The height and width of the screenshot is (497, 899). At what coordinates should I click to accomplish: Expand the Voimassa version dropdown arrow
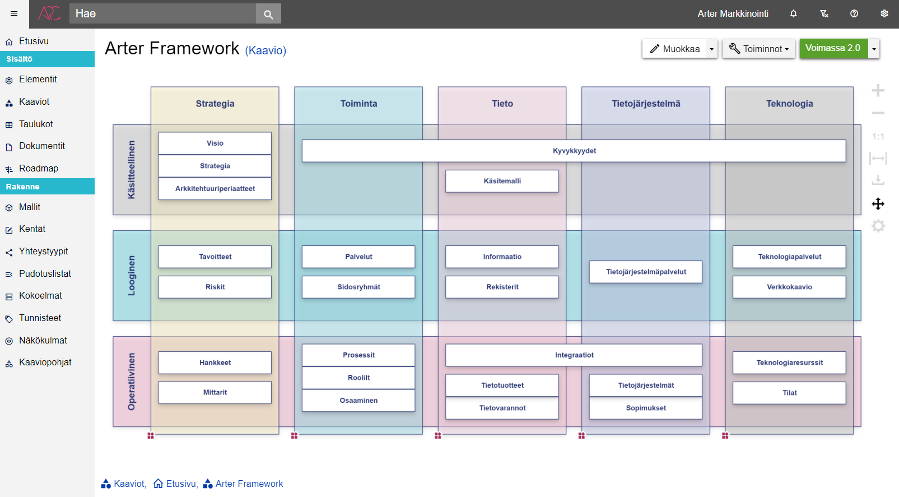[x=874, y=49]
